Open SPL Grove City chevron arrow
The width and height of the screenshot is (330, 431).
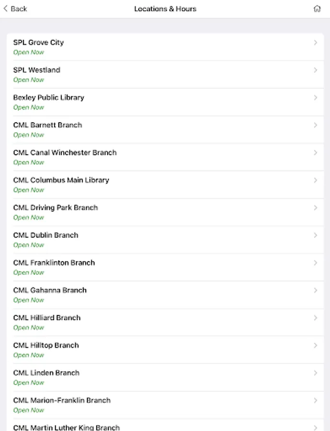[316, 43]
